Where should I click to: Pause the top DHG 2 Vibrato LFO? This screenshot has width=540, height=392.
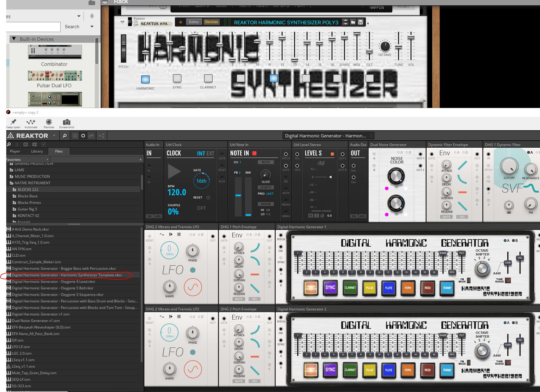(179, 234)
